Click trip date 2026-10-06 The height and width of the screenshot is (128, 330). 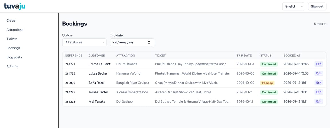[x=245, y=73]
